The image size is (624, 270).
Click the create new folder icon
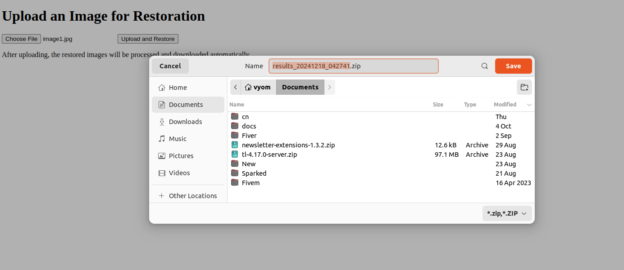tap(524, 87)
